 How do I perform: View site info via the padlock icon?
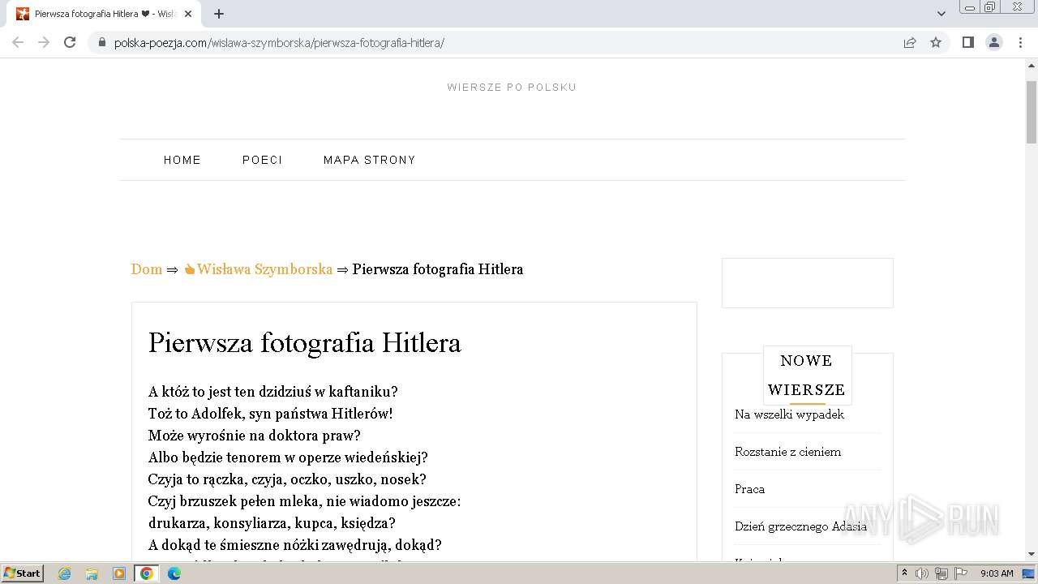(102, 43)
